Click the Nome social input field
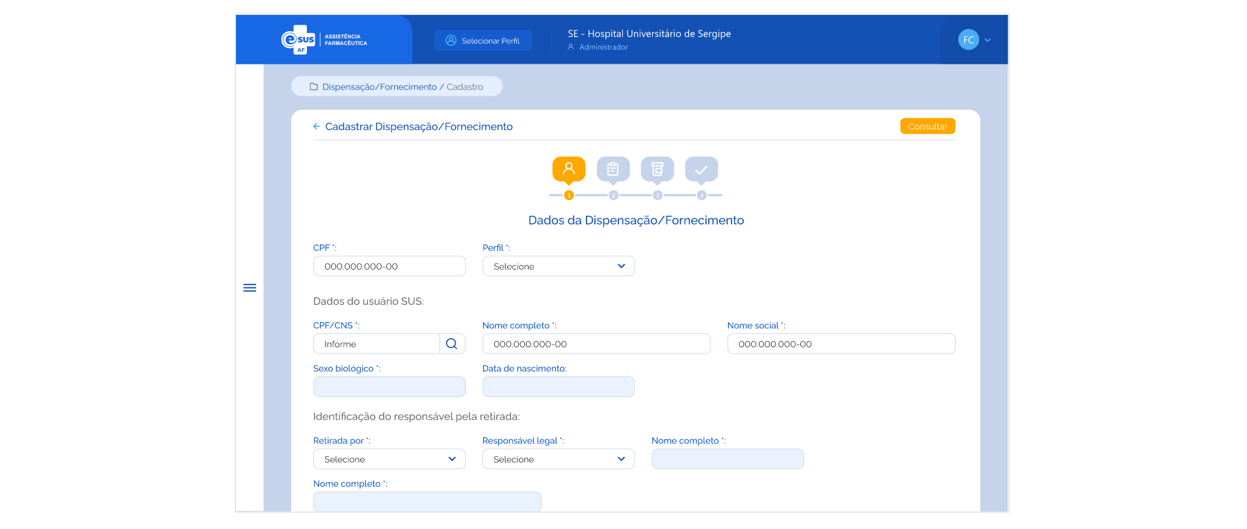This screenshot has width=1247, height=529. [x=841, y=344]
